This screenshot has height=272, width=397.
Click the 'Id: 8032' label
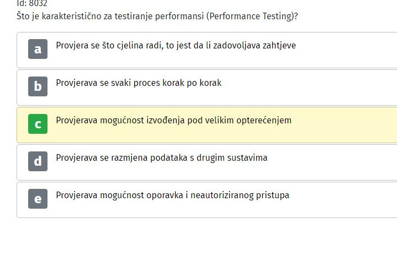(x=32, y=3)
